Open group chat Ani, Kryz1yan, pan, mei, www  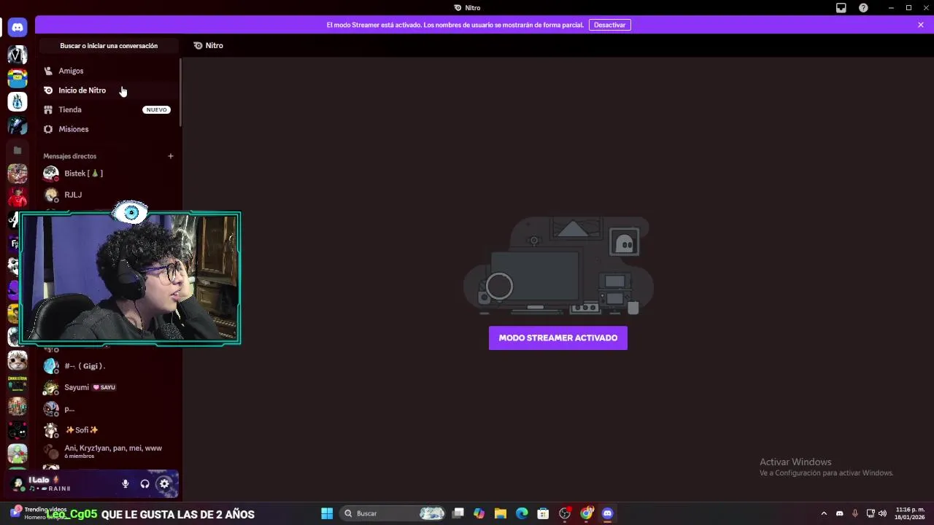click(109, 451)
